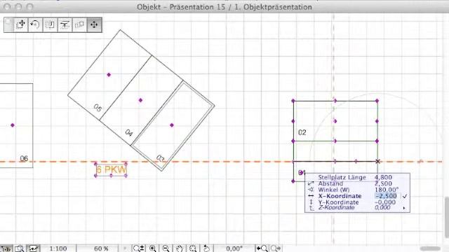Go to Next Zoom
The image size is (449, 252).
[276, 248]
